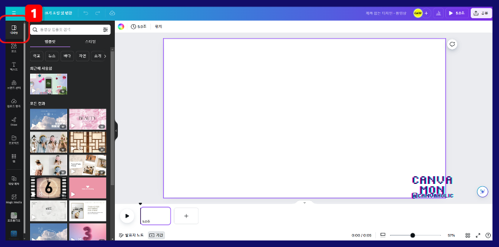Viewport: 499px width, 247px height.
Task: Open the 프로젝트 (Projects) sidebar panel
Action: [14, 140]
